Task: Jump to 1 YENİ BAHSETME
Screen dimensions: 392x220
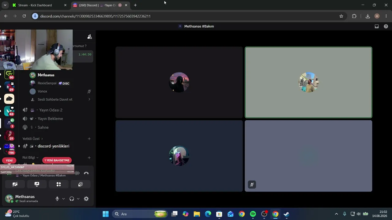Action: [57, 160]
